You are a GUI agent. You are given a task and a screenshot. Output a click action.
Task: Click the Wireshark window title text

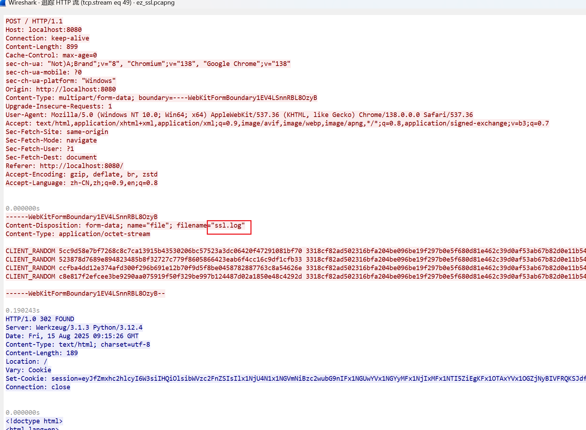(x=92, y=3)
